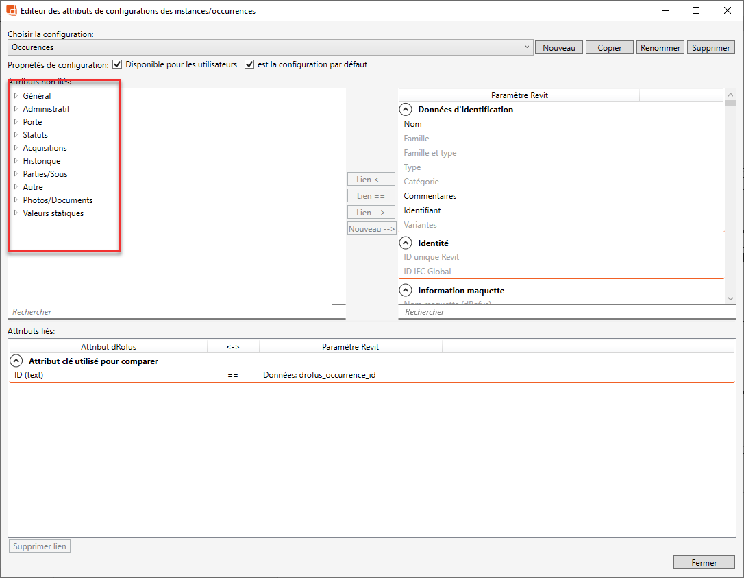Click the Paramètre Revit column header

pos(519,95)
